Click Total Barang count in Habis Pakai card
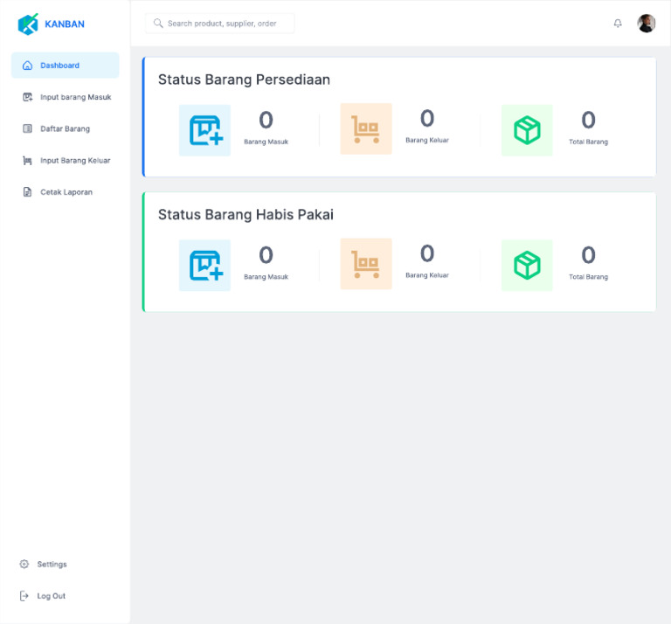Viewport: 671px width, 624px height. point(588,255)
